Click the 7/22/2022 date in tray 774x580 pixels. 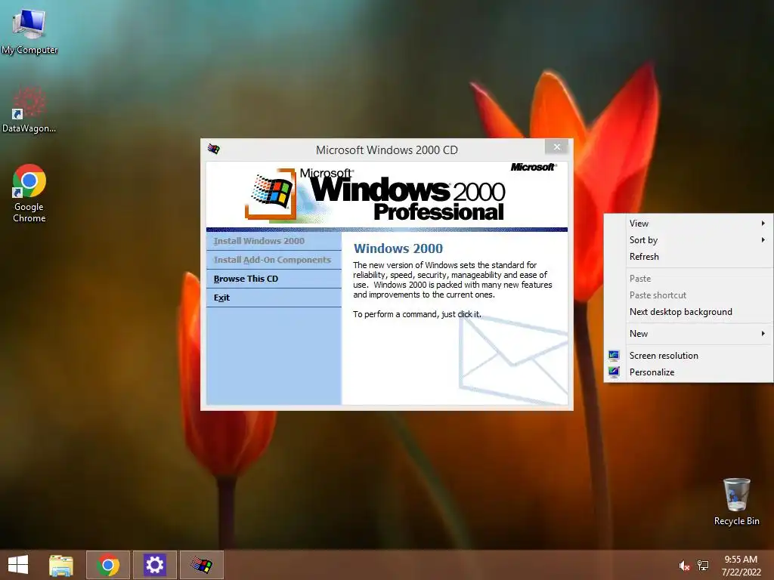tap(741, 572)
